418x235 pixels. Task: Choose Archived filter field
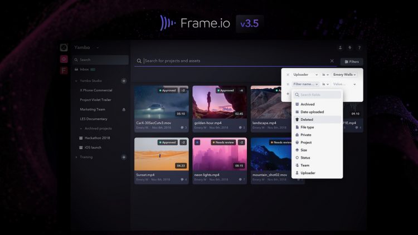click(317, 105)
